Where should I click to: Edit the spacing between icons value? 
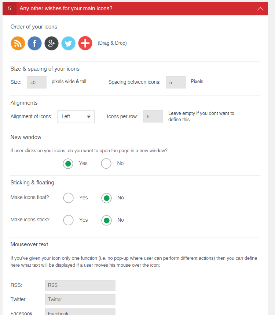pos(176,82)
